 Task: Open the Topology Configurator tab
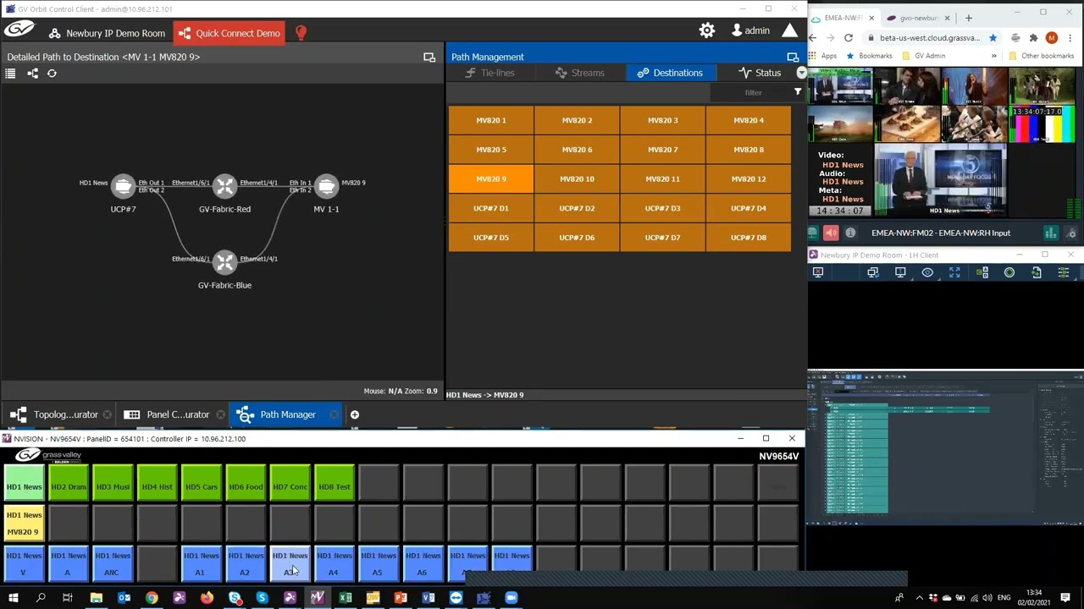[57, 414]
